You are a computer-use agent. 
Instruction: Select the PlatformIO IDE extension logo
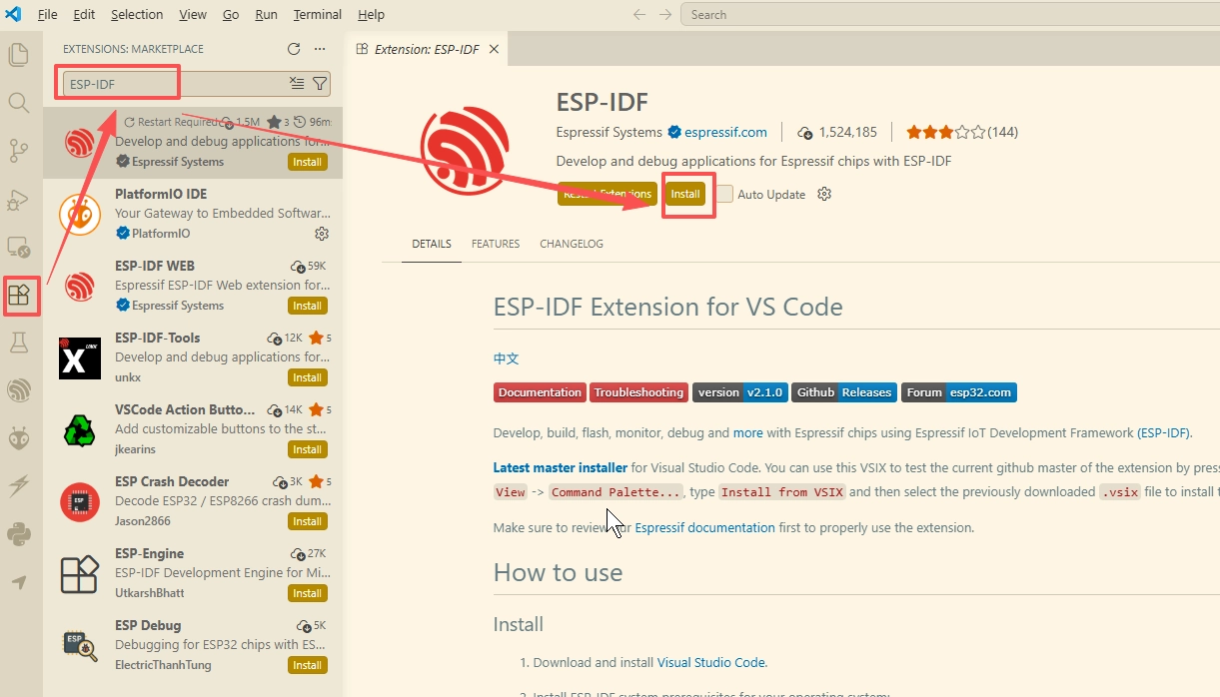80,214
